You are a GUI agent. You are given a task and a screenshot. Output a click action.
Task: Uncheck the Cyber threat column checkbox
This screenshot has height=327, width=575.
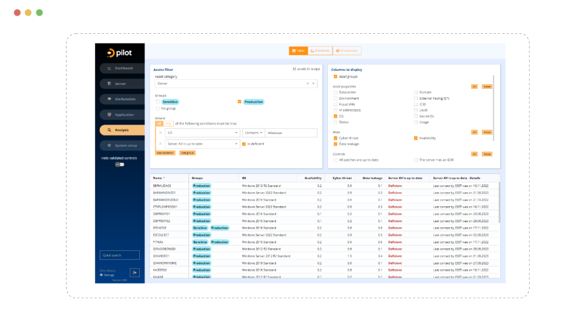(335, 138)
